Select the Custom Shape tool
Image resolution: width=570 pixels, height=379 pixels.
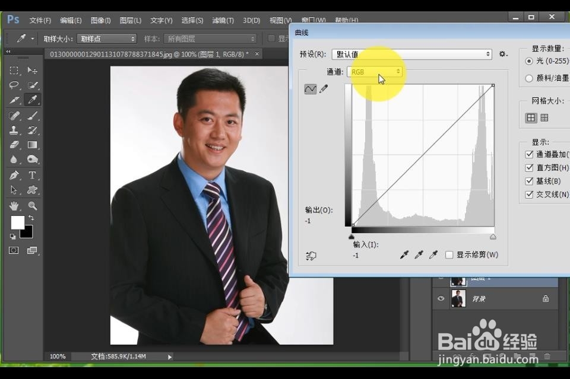[32, 190]
